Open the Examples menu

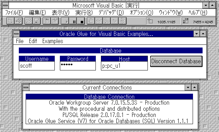[53, 41]
